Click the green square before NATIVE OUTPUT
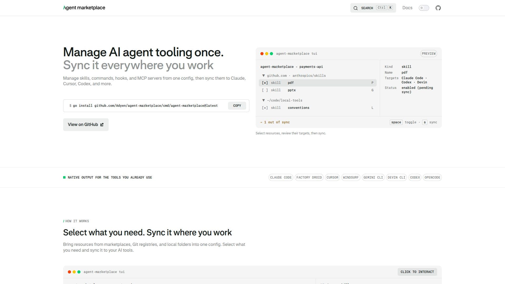 tap(64, 177)
